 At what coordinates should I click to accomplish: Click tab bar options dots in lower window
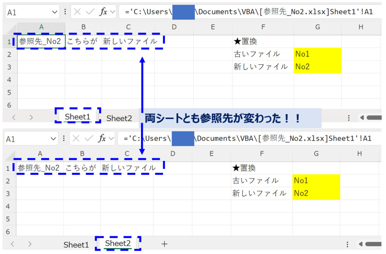pos(347,245)
